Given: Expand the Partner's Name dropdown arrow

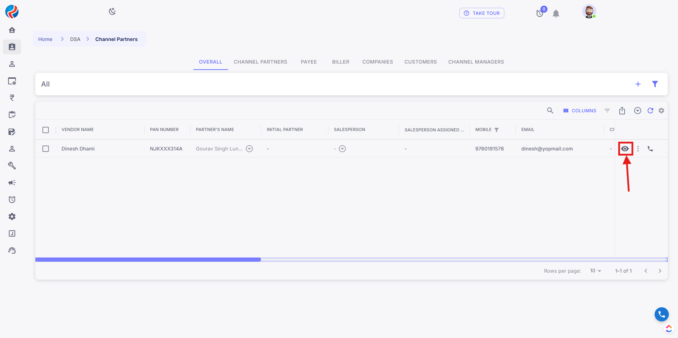Looking at the screenshot, I should point(249,149).
